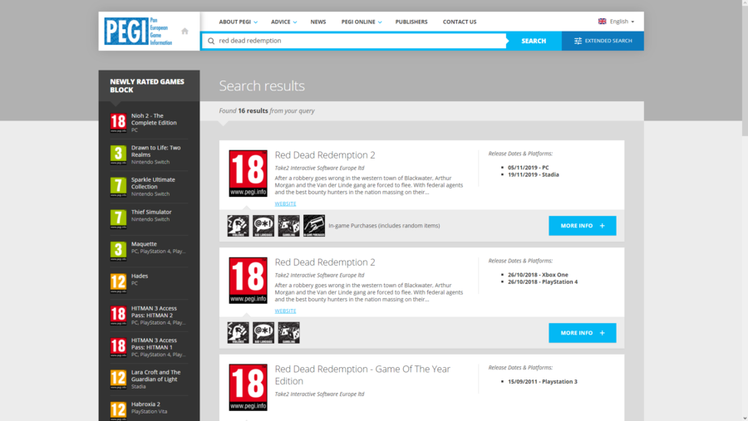Open the News page
Image resolution: width=748 pixels, height=421 pixels.
pos(318,22)
